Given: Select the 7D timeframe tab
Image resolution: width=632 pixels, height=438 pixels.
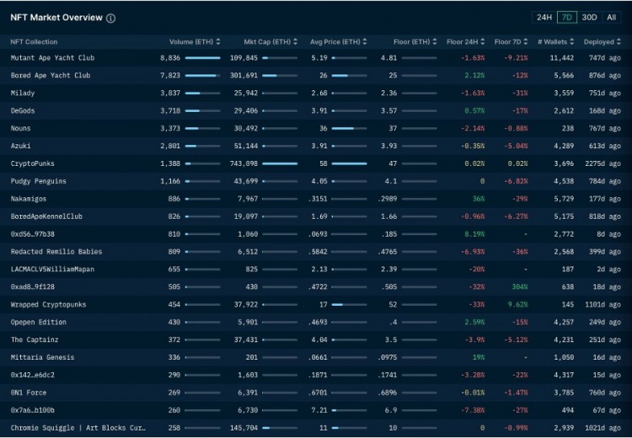Looking at the screenshot, I should pyautogui.click(x=567, y=18).
